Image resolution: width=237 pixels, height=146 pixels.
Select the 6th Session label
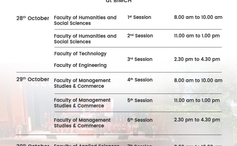(140, 120)
